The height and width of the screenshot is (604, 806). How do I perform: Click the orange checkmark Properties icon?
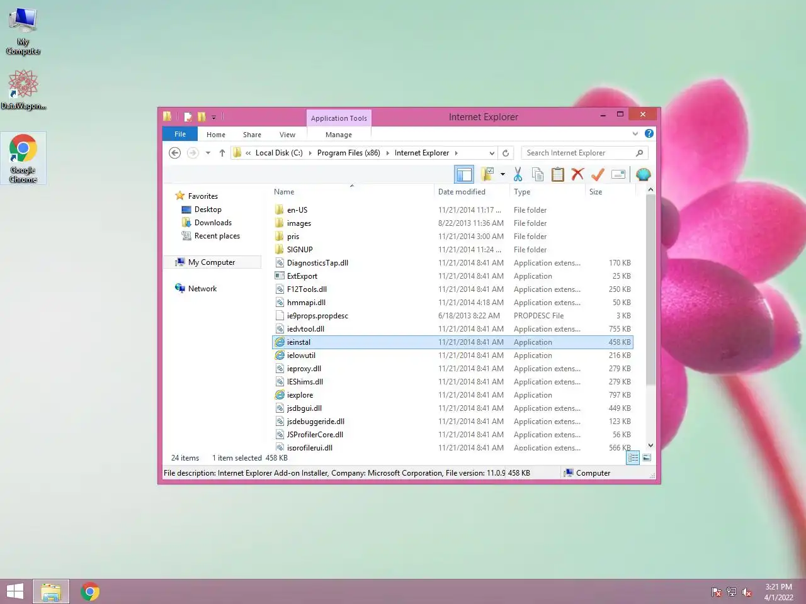click(598, 174)
